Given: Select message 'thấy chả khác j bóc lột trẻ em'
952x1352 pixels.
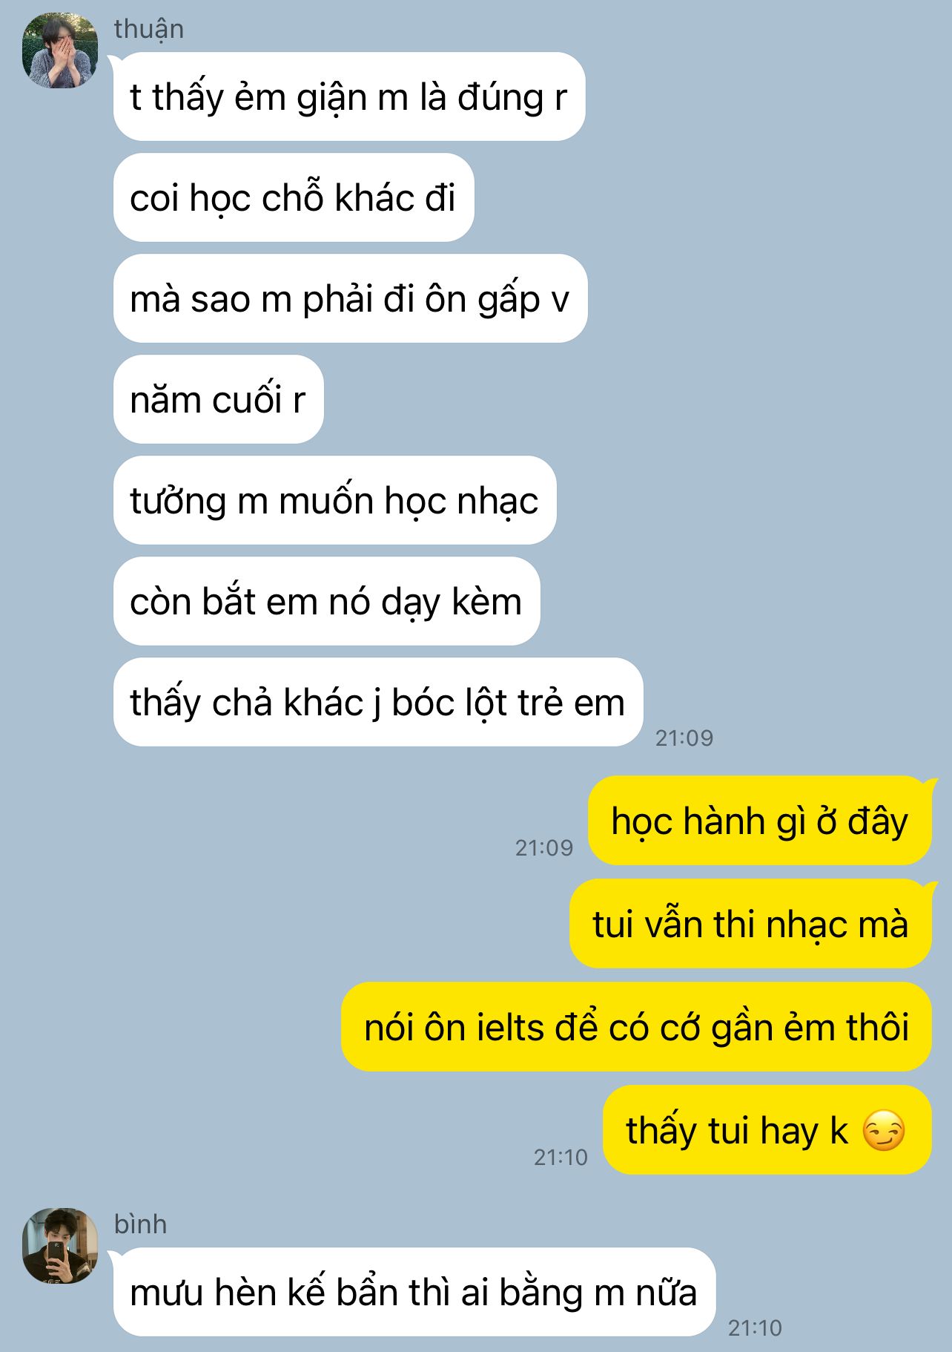Looking at the screenshot, I should [x=378, y=702].
